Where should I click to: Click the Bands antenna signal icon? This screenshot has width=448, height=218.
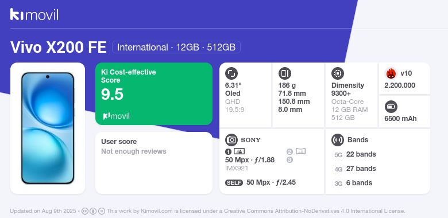point(338,140)
